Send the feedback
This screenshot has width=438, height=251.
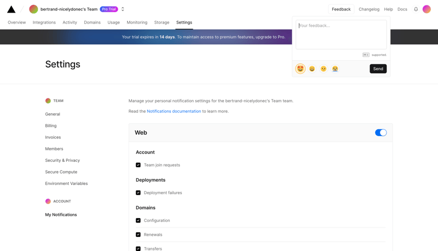pos(378,68)
